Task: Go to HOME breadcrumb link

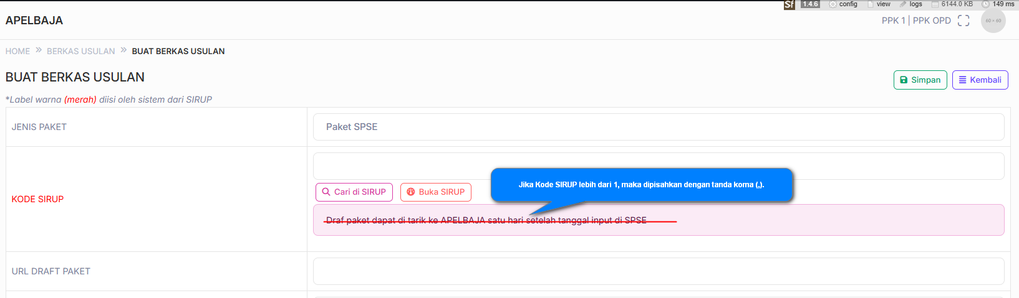Action: tap(17, 51)
